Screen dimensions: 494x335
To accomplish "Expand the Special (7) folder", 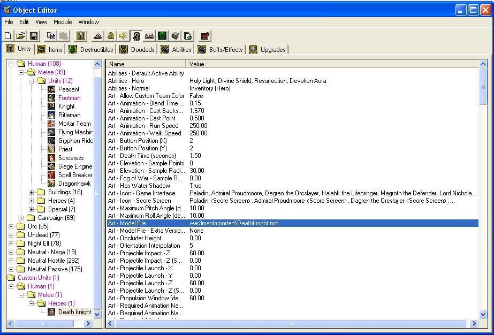I will [x=31, y=209].
